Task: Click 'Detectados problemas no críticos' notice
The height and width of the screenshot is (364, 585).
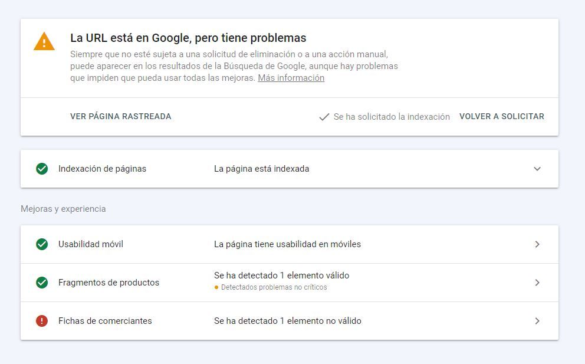Action: [274, 287]
